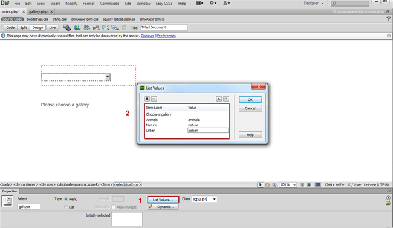The width and height of the screenshot is (393, 228).
Task: Click the Properties panel help icon
Action: pos(389,198)
